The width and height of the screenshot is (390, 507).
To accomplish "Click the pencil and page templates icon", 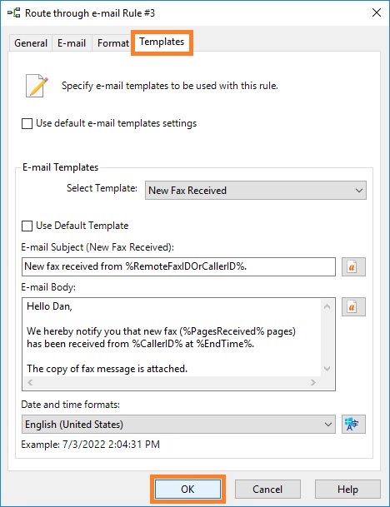I will [37, 86].
